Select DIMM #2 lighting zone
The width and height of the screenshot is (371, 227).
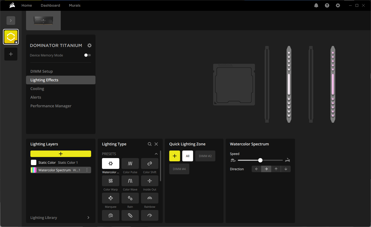[x=205, y=156]
